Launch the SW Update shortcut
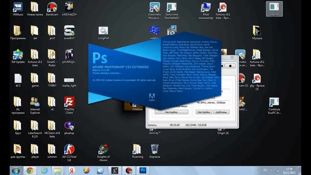Image resolution: width=311 pixels, height=175 pixels. click(18, 56)
